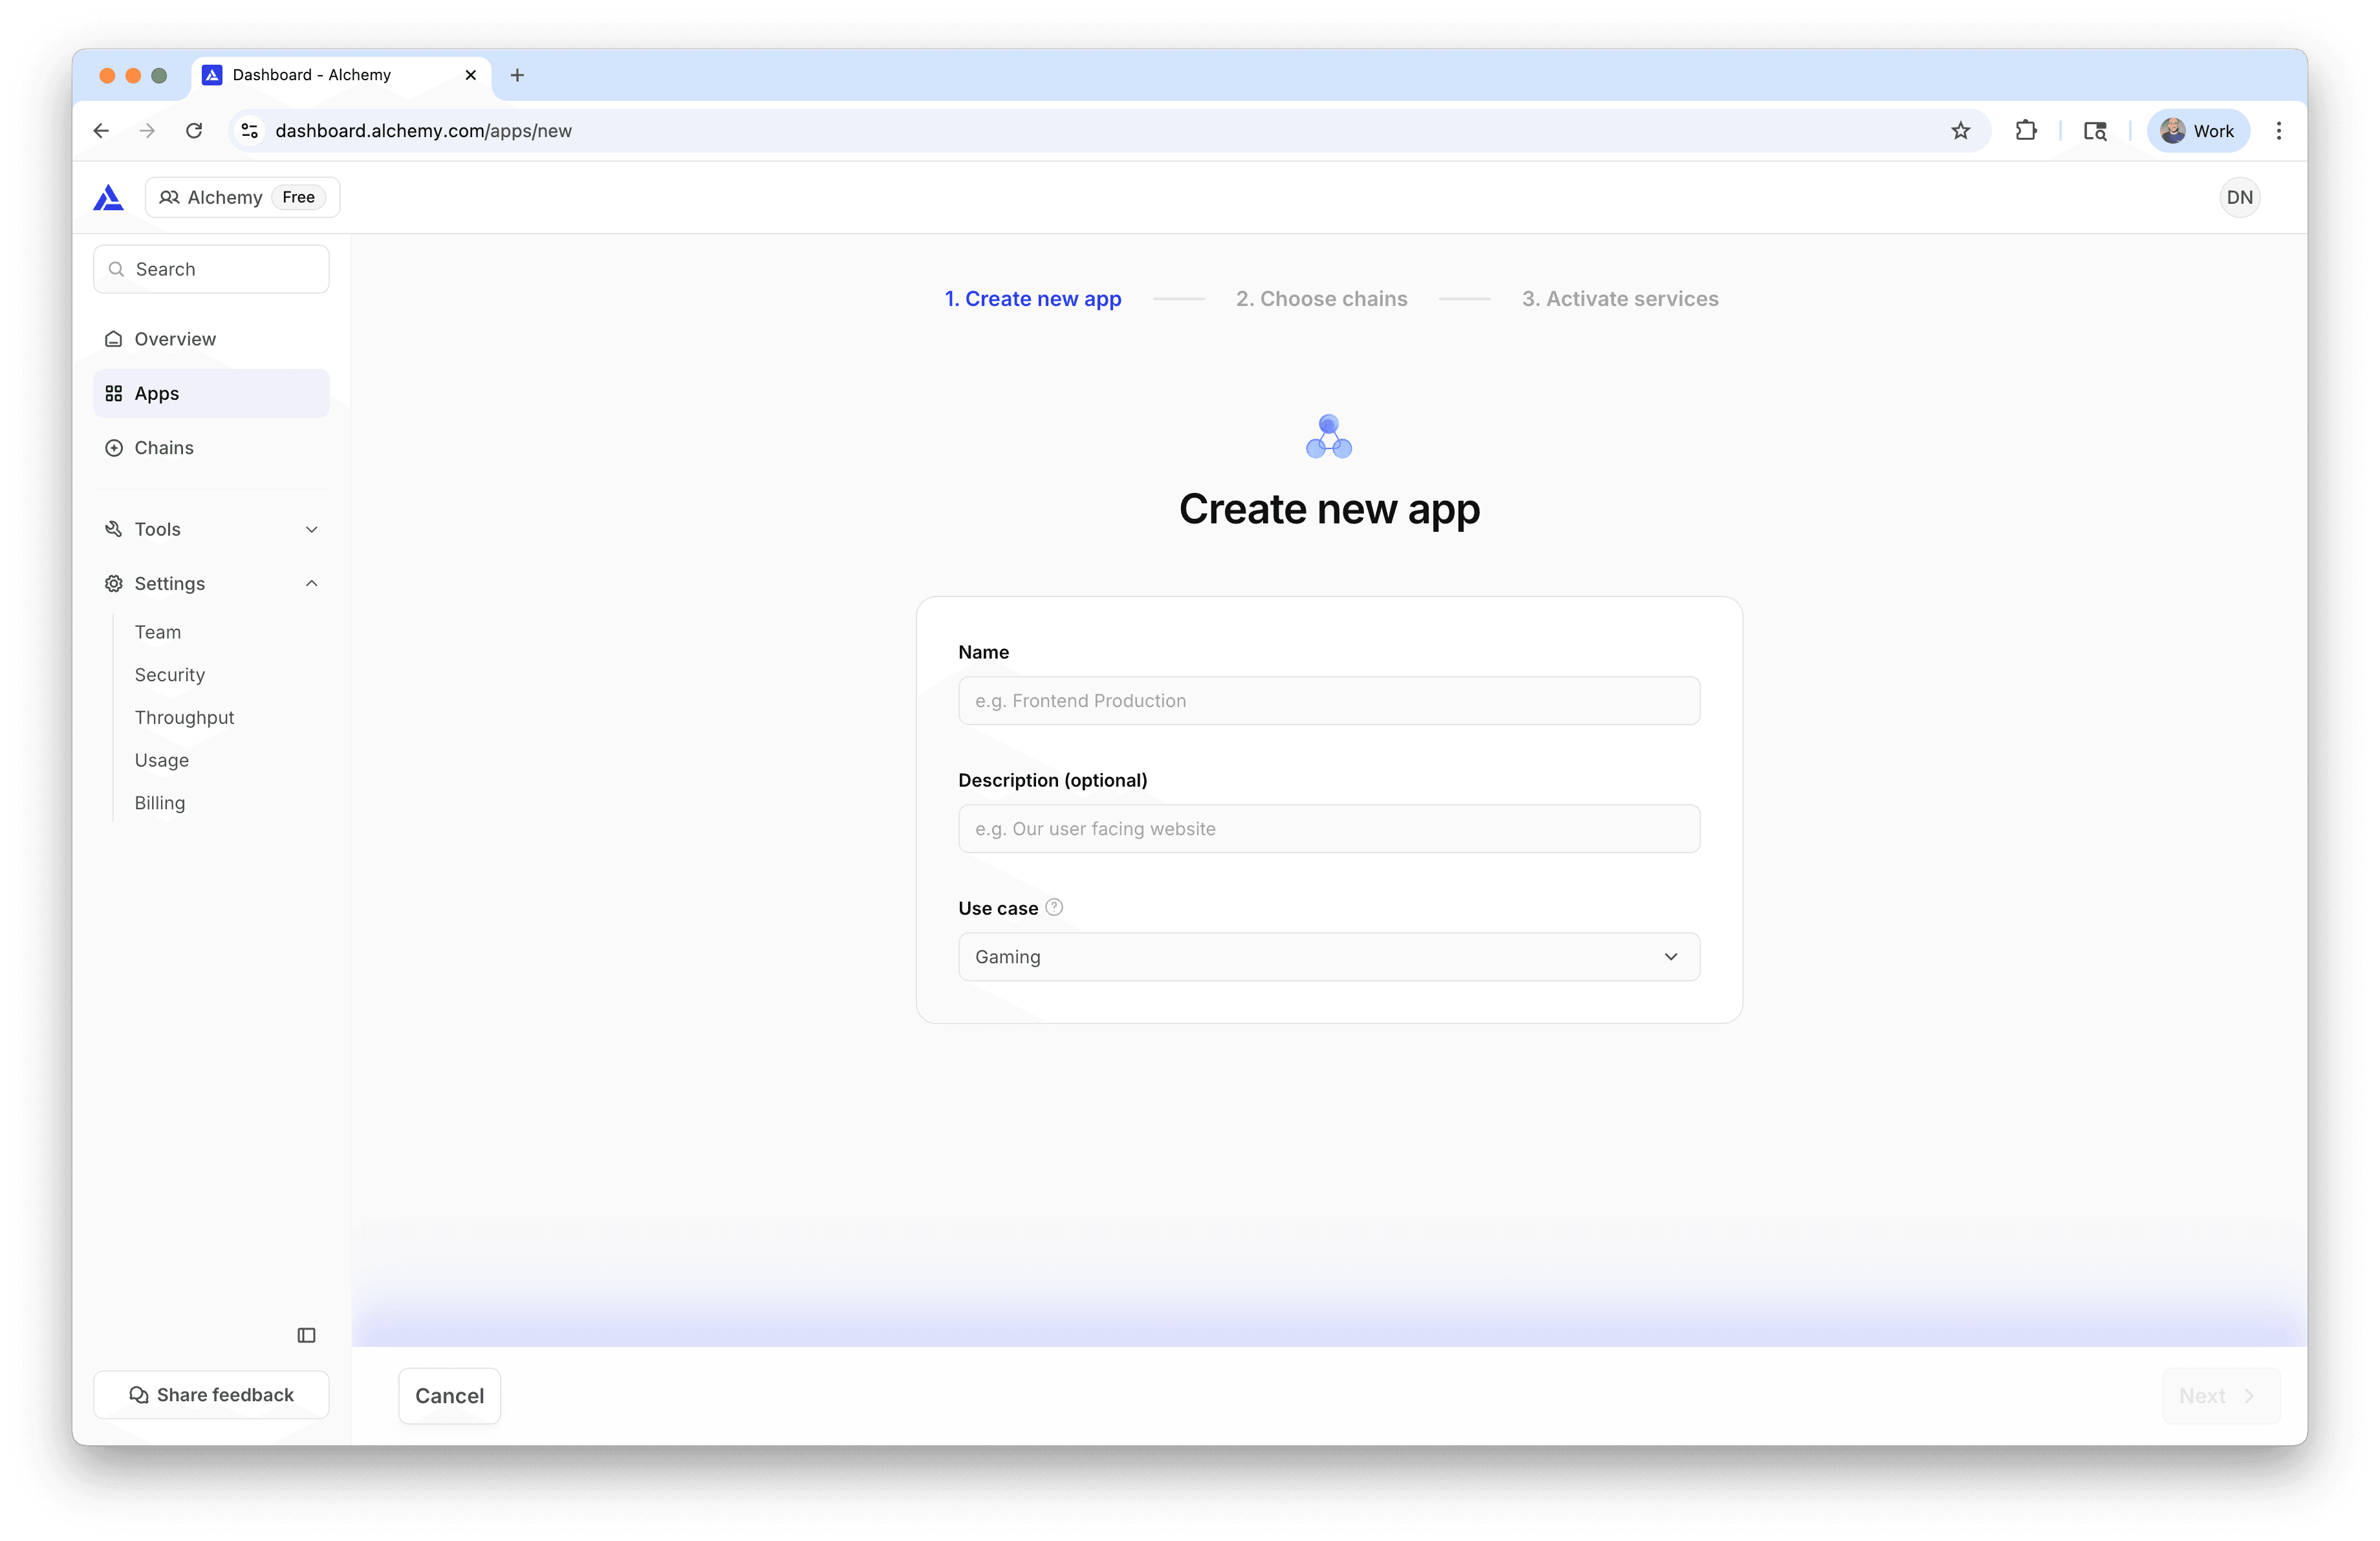Viewport: 2380px width, 1541px height.
Task: Open the Alchemy Free team switcher
Action: coord(242,198)
